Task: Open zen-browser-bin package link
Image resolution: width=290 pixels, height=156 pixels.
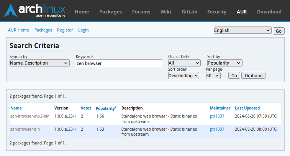Action: pos(25,129)
